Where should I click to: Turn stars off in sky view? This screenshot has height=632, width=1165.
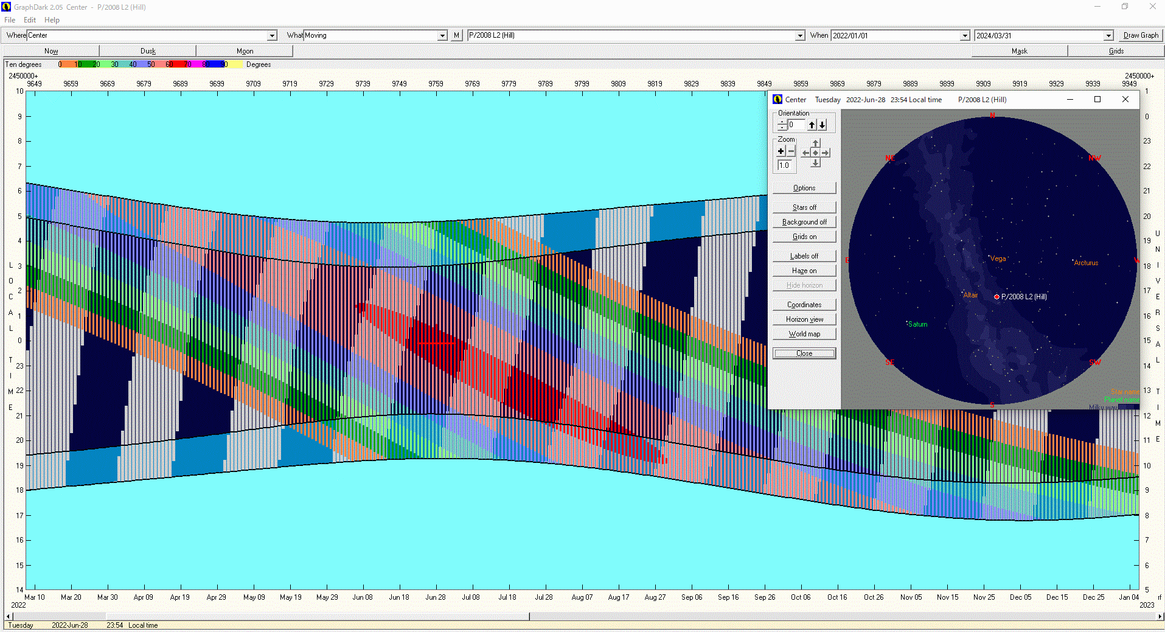coord(804,207)
